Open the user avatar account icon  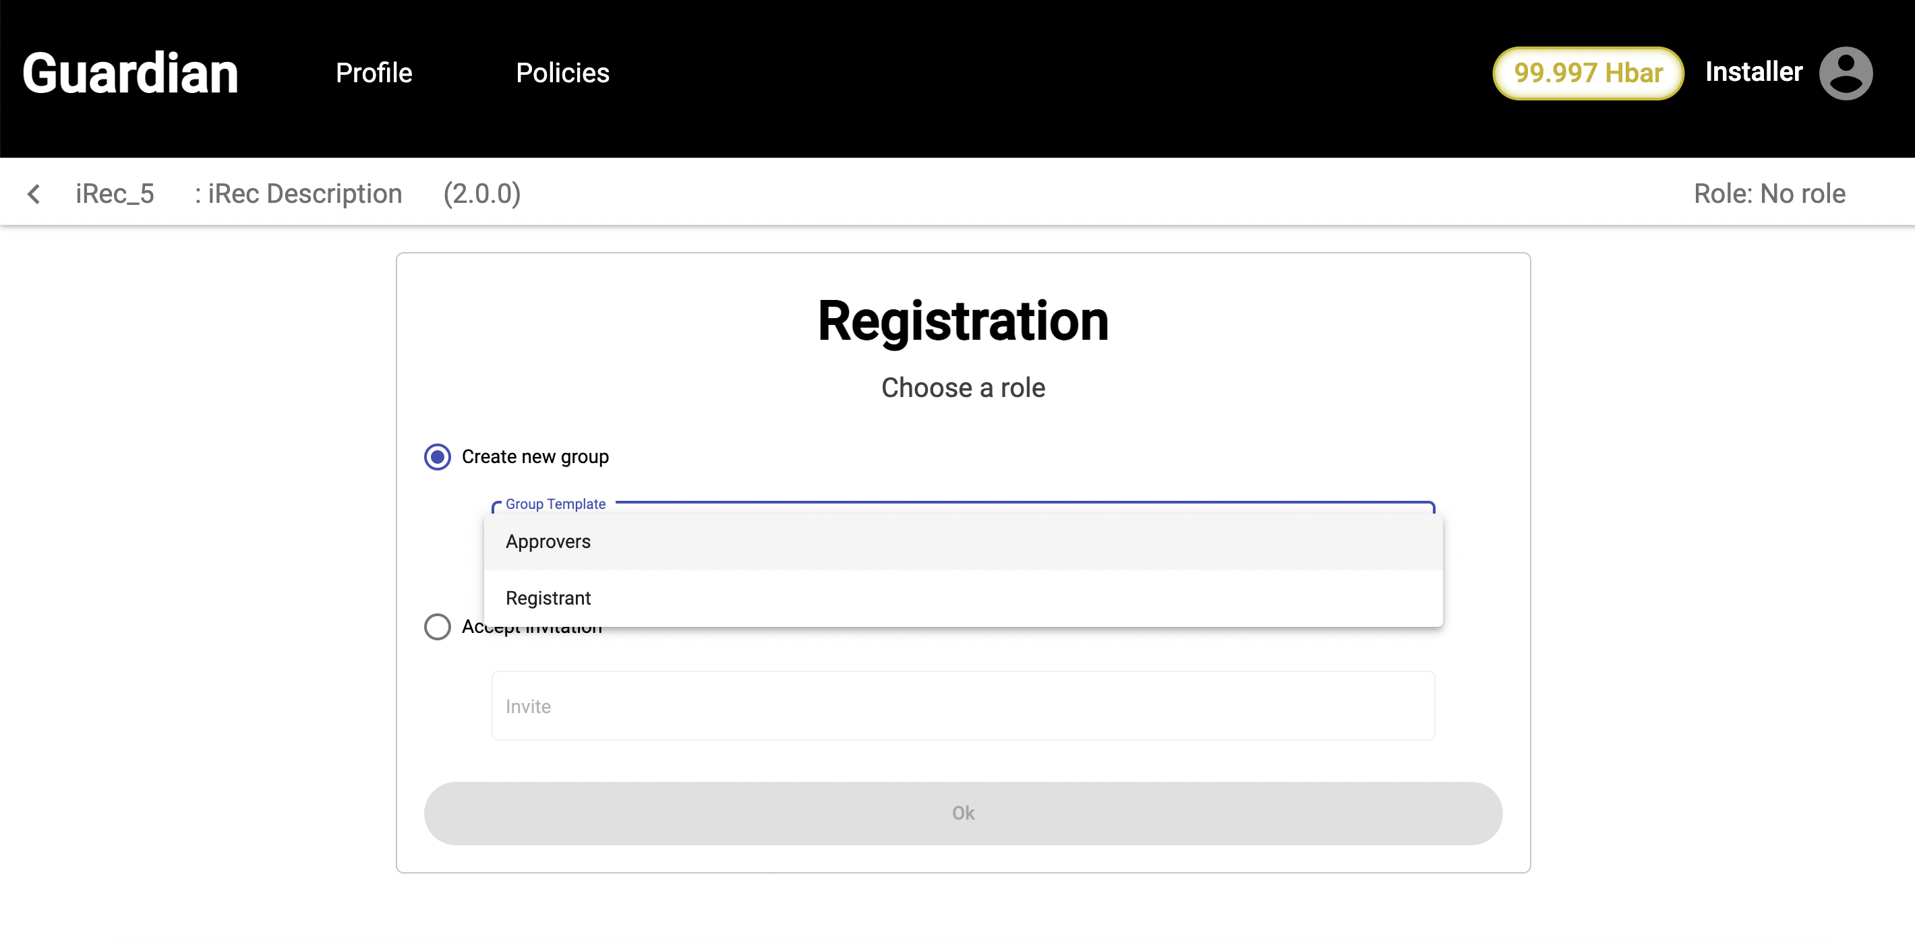click(1845, 73)
